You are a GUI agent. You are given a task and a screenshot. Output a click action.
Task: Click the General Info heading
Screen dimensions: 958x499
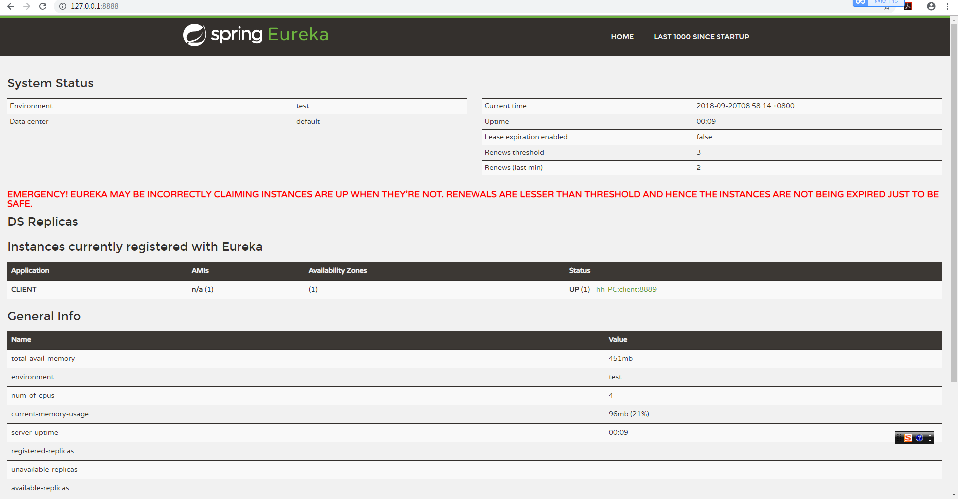point(44,316)
